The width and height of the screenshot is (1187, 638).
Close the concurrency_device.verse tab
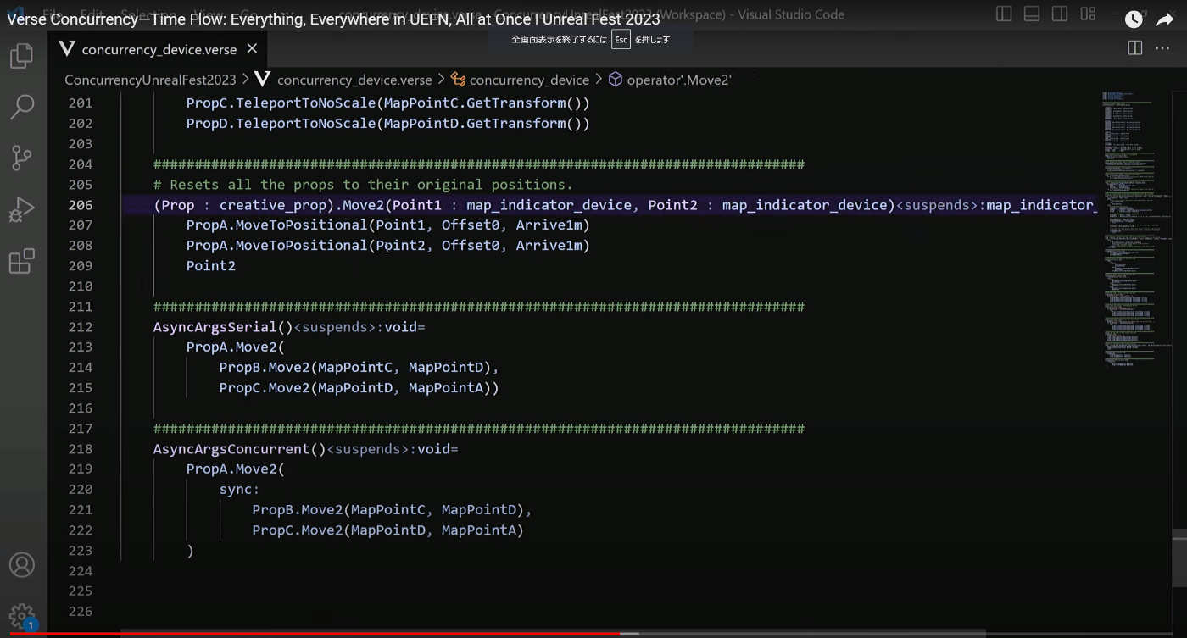tap(252, 49)
